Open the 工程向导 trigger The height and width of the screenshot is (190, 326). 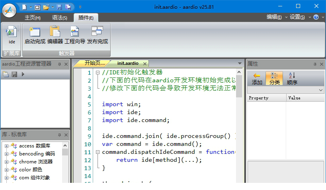[75, 35]
